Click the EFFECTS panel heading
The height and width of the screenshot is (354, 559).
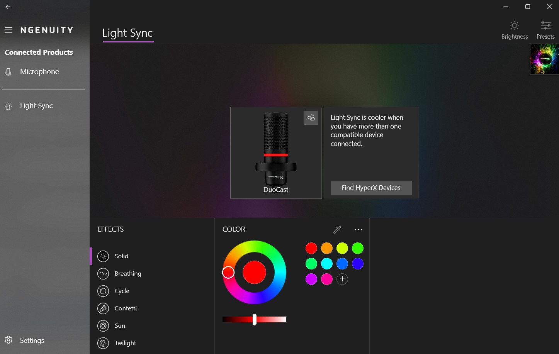(x=110, y=229)
